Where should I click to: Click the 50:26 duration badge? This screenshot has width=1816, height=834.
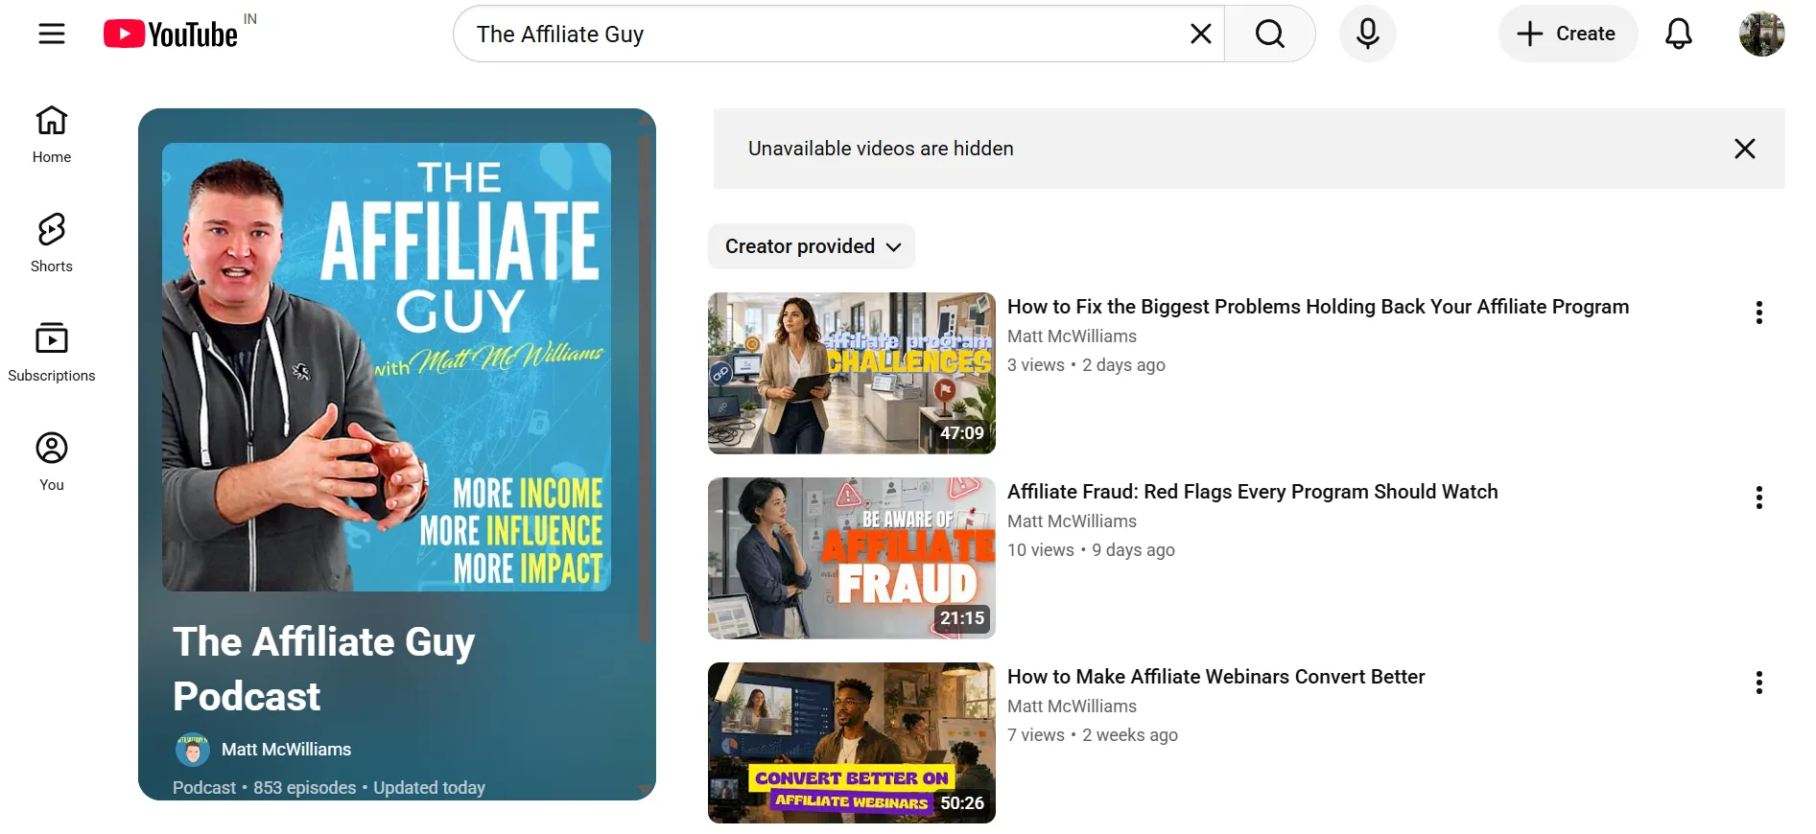coord(962,803)
